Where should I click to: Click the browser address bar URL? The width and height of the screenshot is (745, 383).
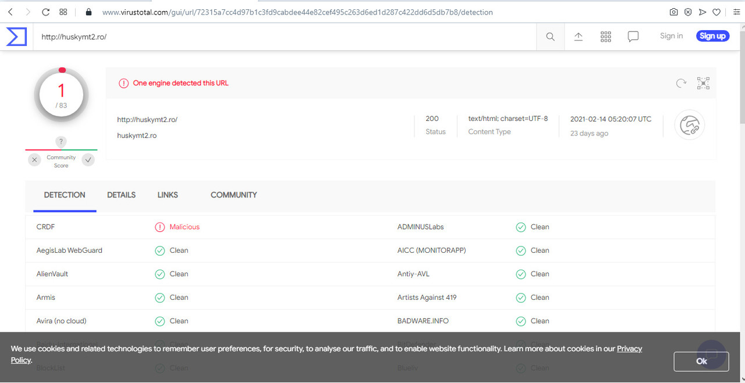click(297, 12)
